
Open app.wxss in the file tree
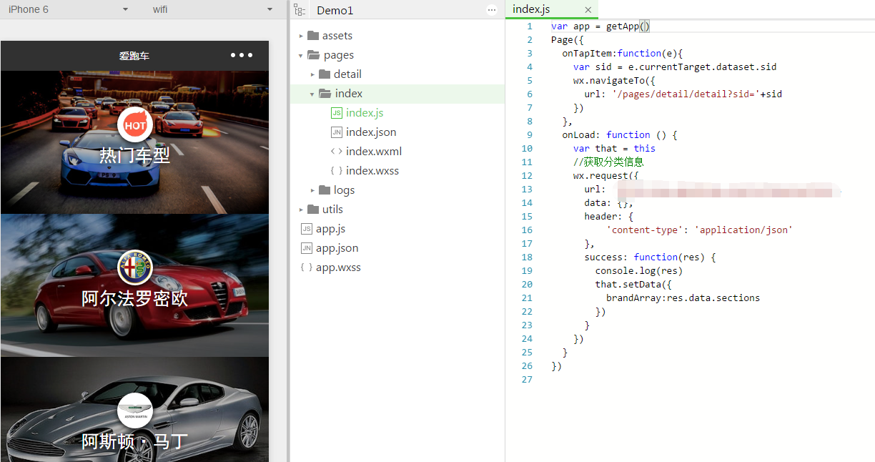coord(339,267)
